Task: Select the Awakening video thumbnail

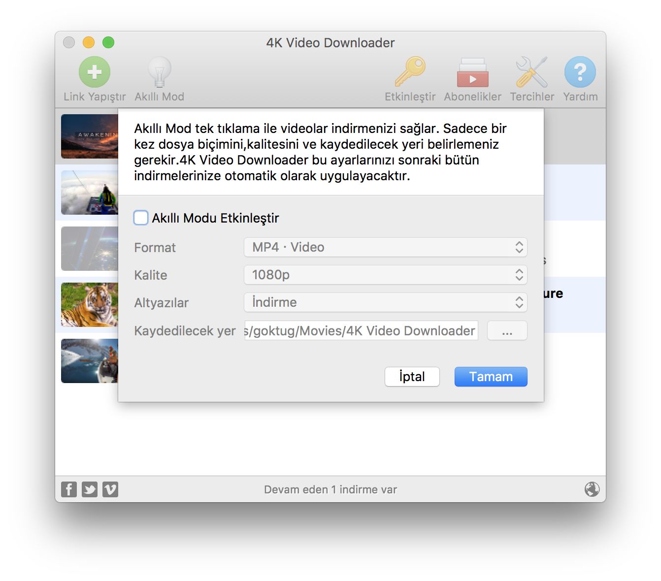Action: 89,136
